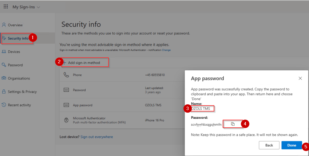Click the Done button
Image resolution: width=309 pixels, height=156 pixels.
point(292,145)
